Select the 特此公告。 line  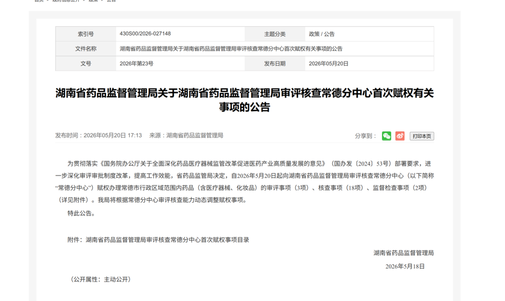point(81,213)
